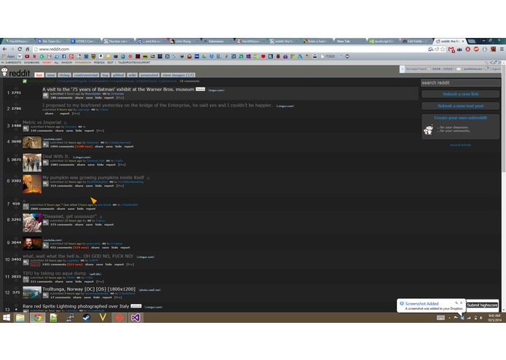
Task: Expand the pumpkin post preview
Action: click(x=45, y=184)
